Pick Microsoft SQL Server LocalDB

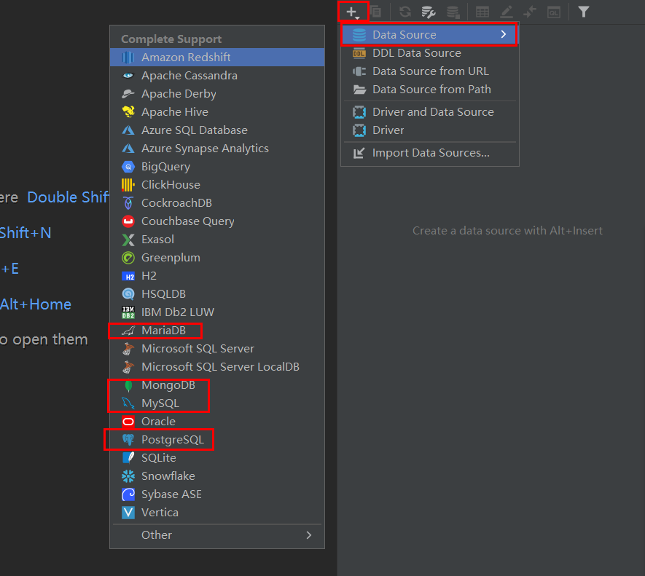217,367
